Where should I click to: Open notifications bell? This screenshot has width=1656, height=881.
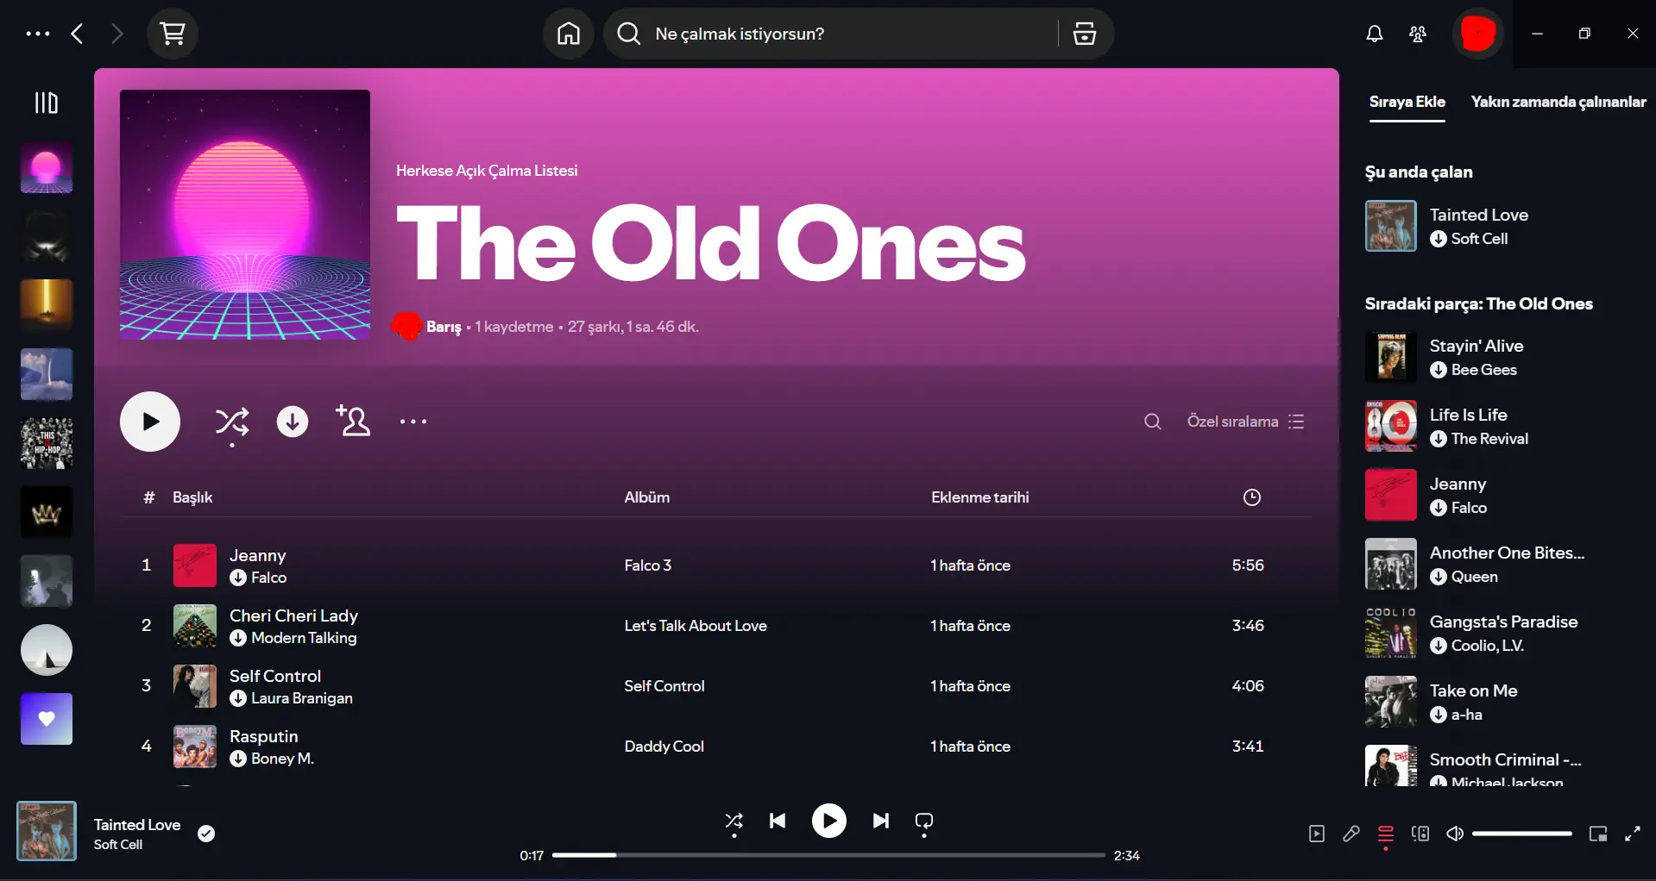pyautogui.click(x=1374, y=34)
